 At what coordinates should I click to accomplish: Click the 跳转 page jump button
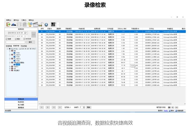pyautogui.click(x=88, y=107)
